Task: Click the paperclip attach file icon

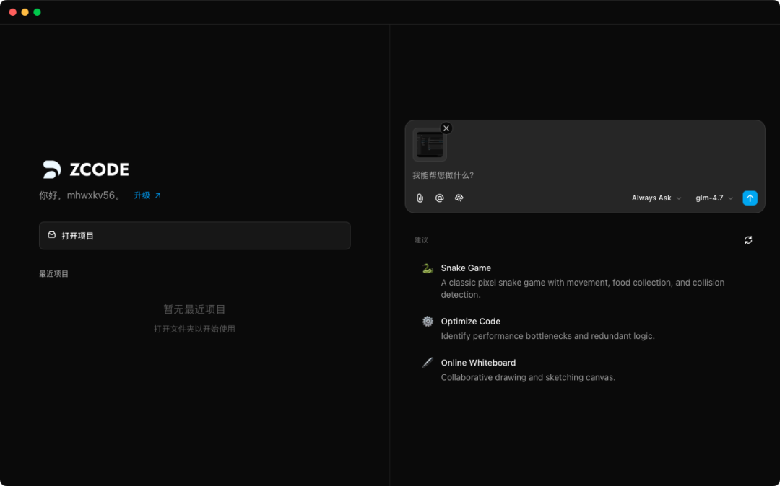Action: tap(420, 198)
